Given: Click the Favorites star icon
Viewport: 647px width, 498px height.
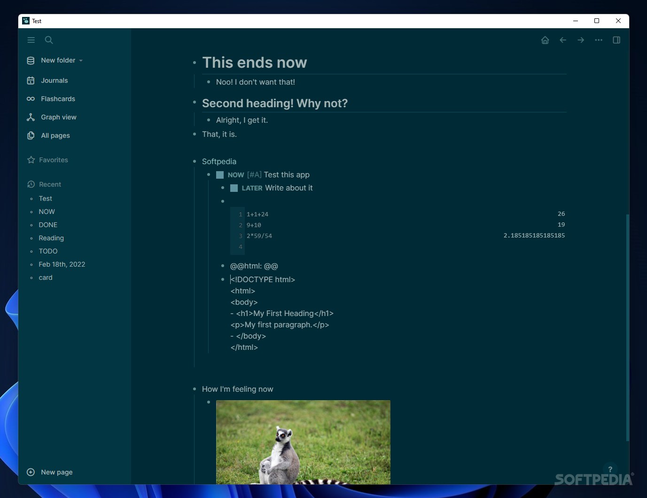Looking at the screenshot, I should coord(31,160).
